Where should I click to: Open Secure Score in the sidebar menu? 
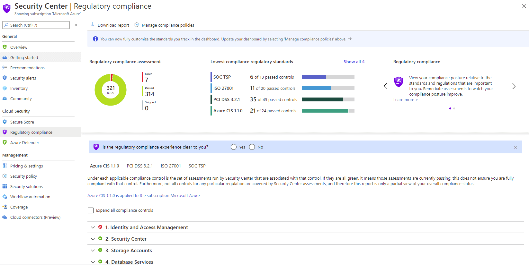(x=40, y=122)
